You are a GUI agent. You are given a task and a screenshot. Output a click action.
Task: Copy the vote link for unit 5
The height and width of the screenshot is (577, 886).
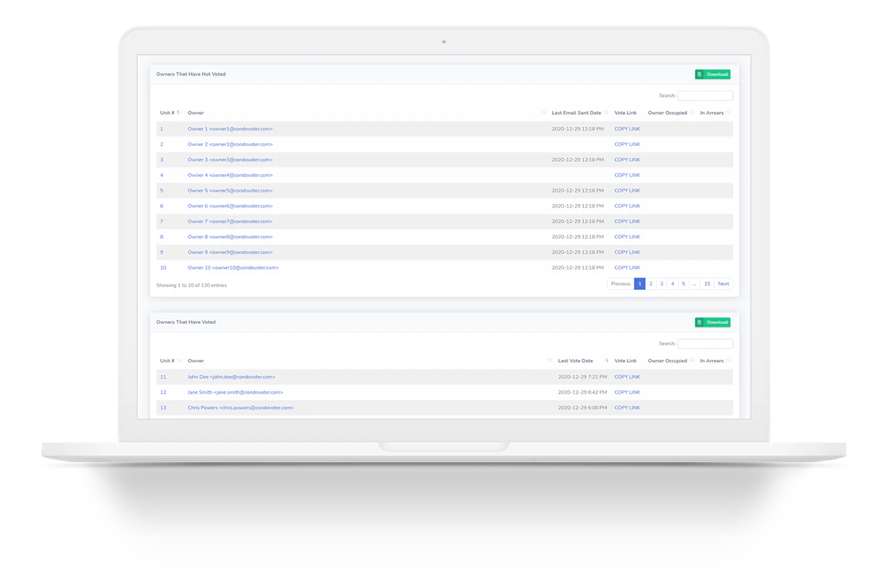[626, 190]
